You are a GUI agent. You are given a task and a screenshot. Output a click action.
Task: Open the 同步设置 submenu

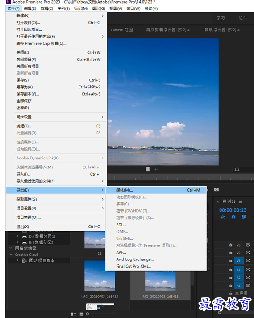pyautogui.click(x=56, y=117)
